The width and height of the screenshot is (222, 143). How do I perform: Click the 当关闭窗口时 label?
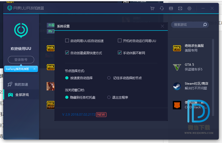pyautogui.click(x=75, y=90)
